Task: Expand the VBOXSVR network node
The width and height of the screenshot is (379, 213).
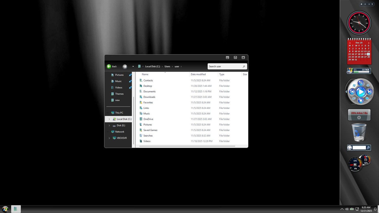Action: tap(109, 138)
